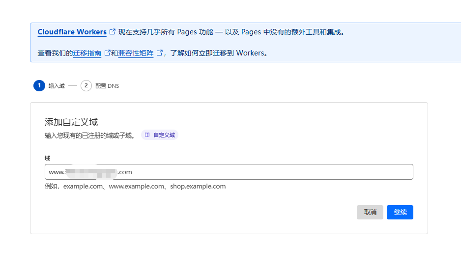Click external link icon after Cloudflare Workers
The height and width of the screenshot is (269, 461).
point(113,32)
